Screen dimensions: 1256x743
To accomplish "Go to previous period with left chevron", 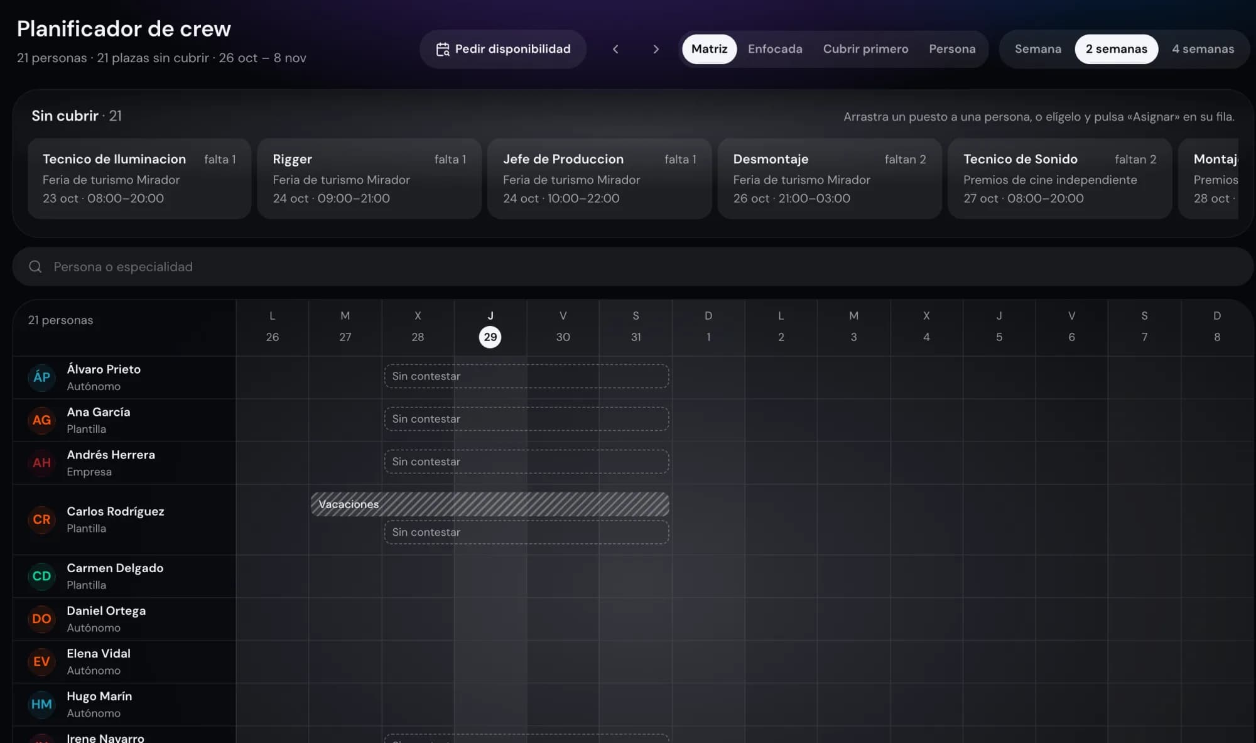I will 615,49.
